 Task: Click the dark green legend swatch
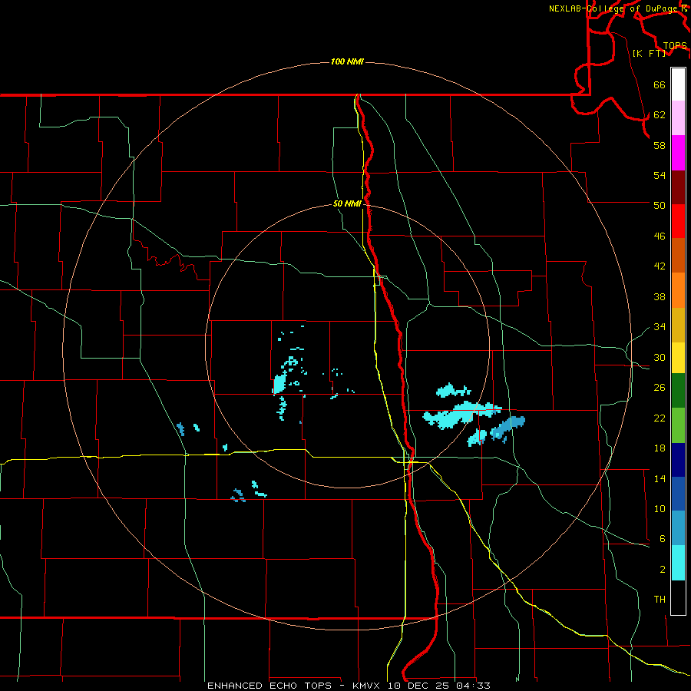(x=678, y=391)
